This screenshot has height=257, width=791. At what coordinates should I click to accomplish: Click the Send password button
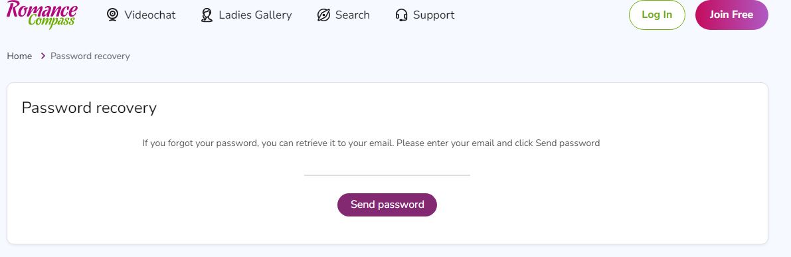pos(387,205)
